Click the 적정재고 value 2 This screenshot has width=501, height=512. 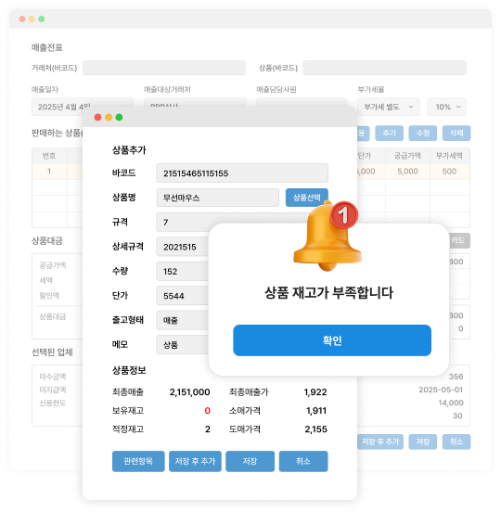point(208,429)
